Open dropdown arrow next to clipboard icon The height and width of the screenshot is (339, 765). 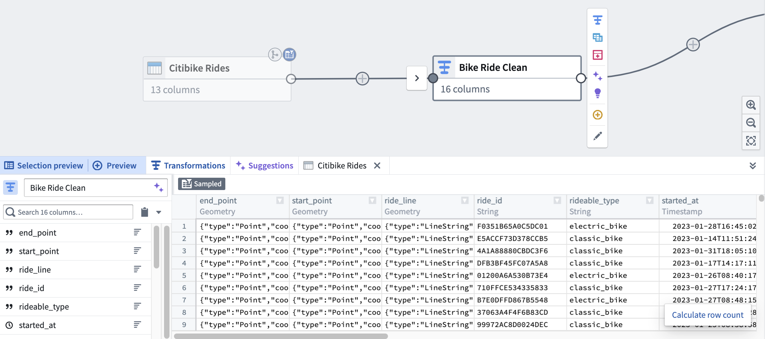(159, 212)
